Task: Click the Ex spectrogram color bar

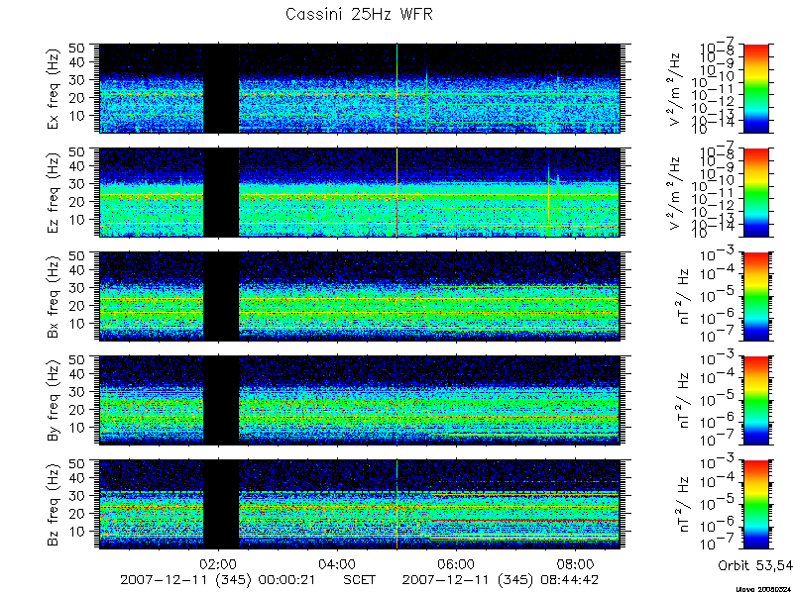Action: pos(756,88)
